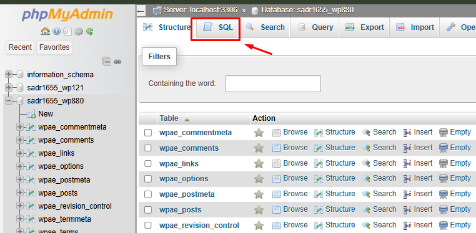Collapse sadr1655_wp880 database node
476x233 pixels.
pos(9,101)
